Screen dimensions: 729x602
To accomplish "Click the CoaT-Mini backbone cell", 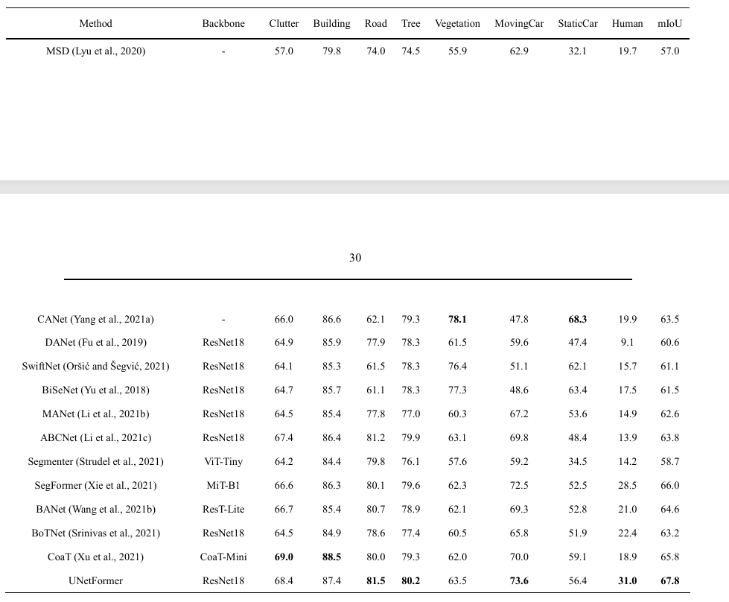I will click(x=223, y=557).
